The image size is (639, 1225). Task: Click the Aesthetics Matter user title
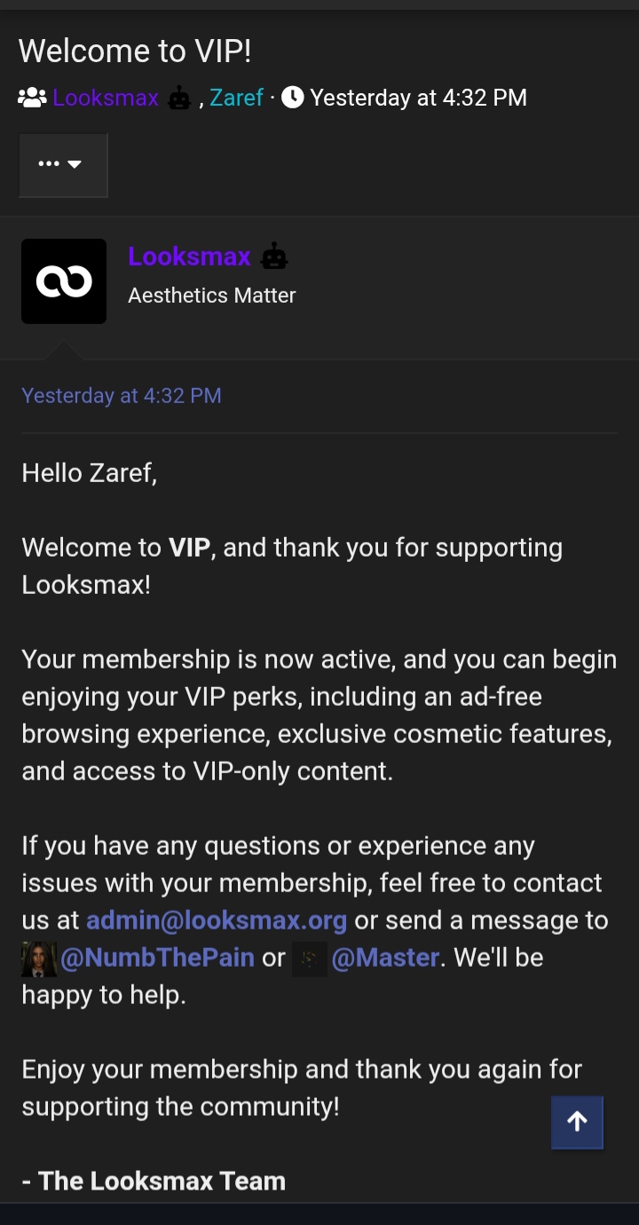[212, 296]
